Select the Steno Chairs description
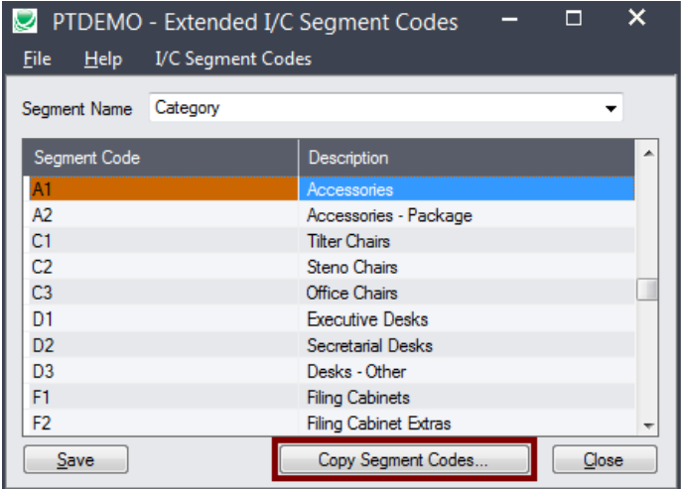The height and width of the screenshot is (489, 681). [x=467, y=267]
